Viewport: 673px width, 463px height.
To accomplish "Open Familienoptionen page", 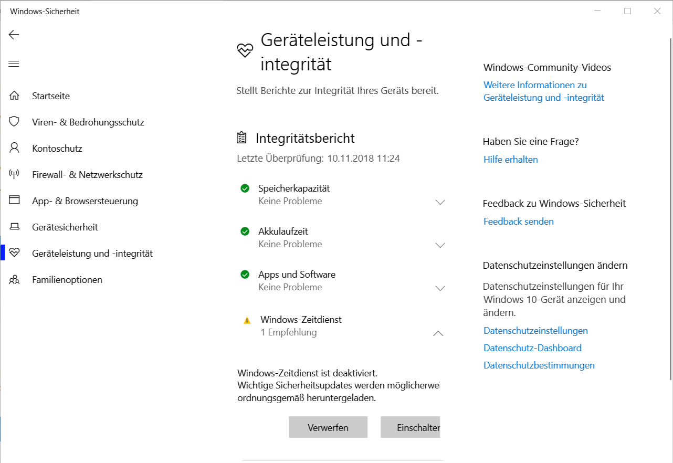I will [67, 280].
